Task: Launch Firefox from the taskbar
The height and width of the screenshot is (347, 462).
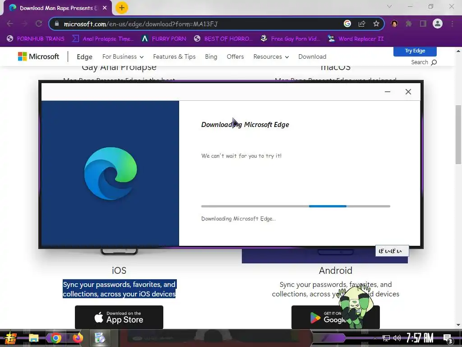Action: [78, 338]
